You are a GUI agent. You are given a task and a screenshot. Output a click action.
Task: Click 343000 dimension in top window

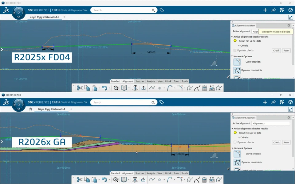coord(151,52)
